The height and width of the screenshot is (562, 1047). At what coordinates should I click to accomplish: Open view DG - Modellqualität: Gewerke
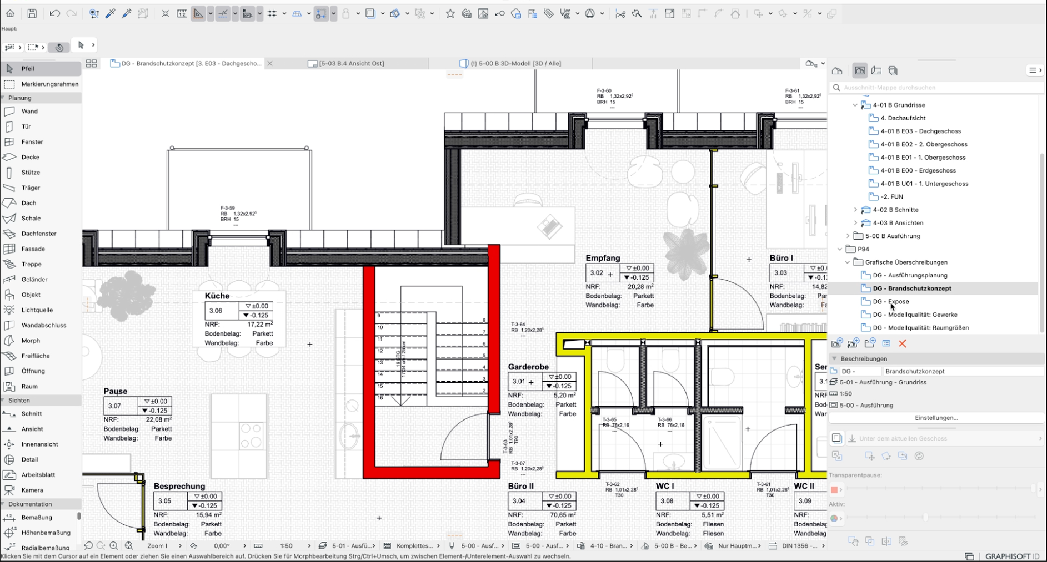point(915,315)
